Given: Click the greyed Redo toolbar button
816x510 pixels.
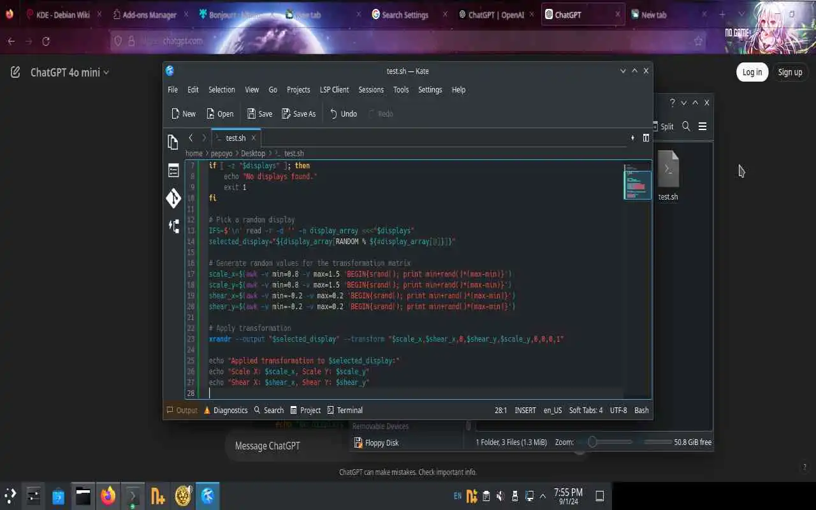Looking at the screenshot, I should click(x=381, y=113).
